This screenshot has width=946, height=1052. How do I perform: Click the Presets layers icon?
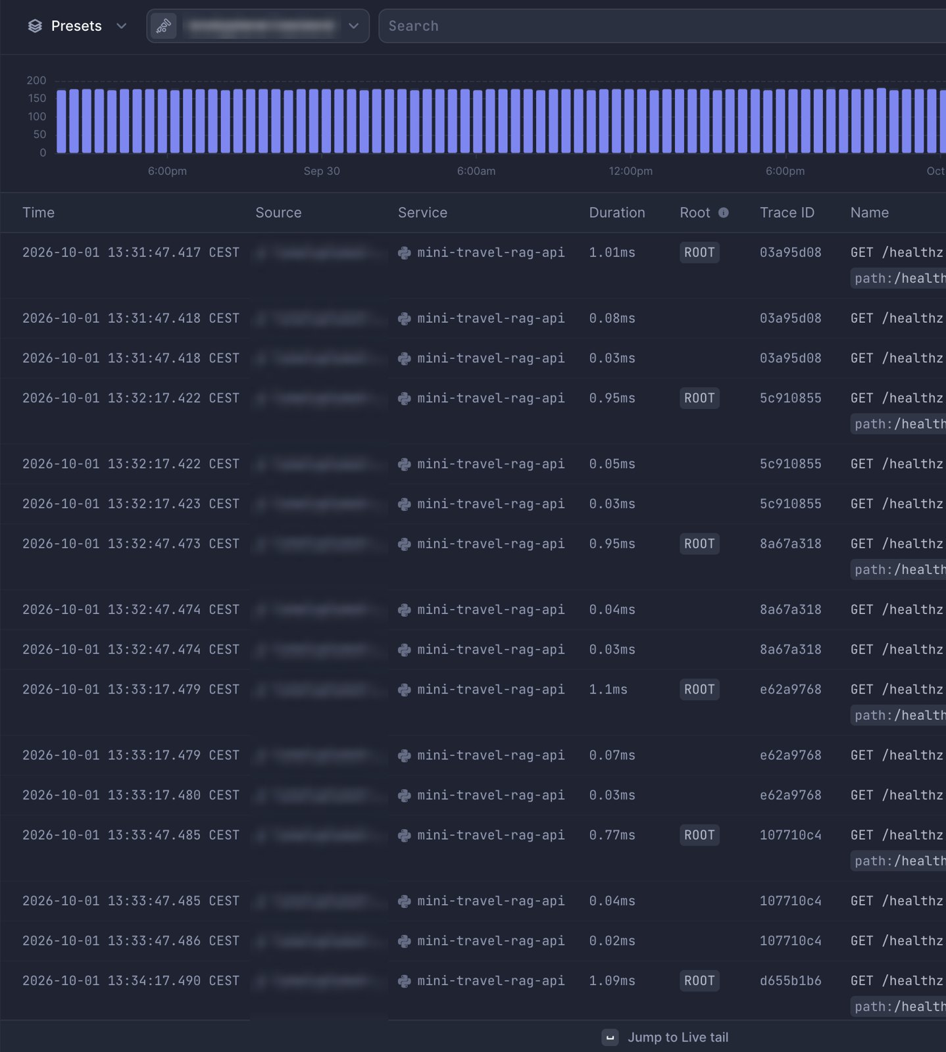[x=35, y=26]
